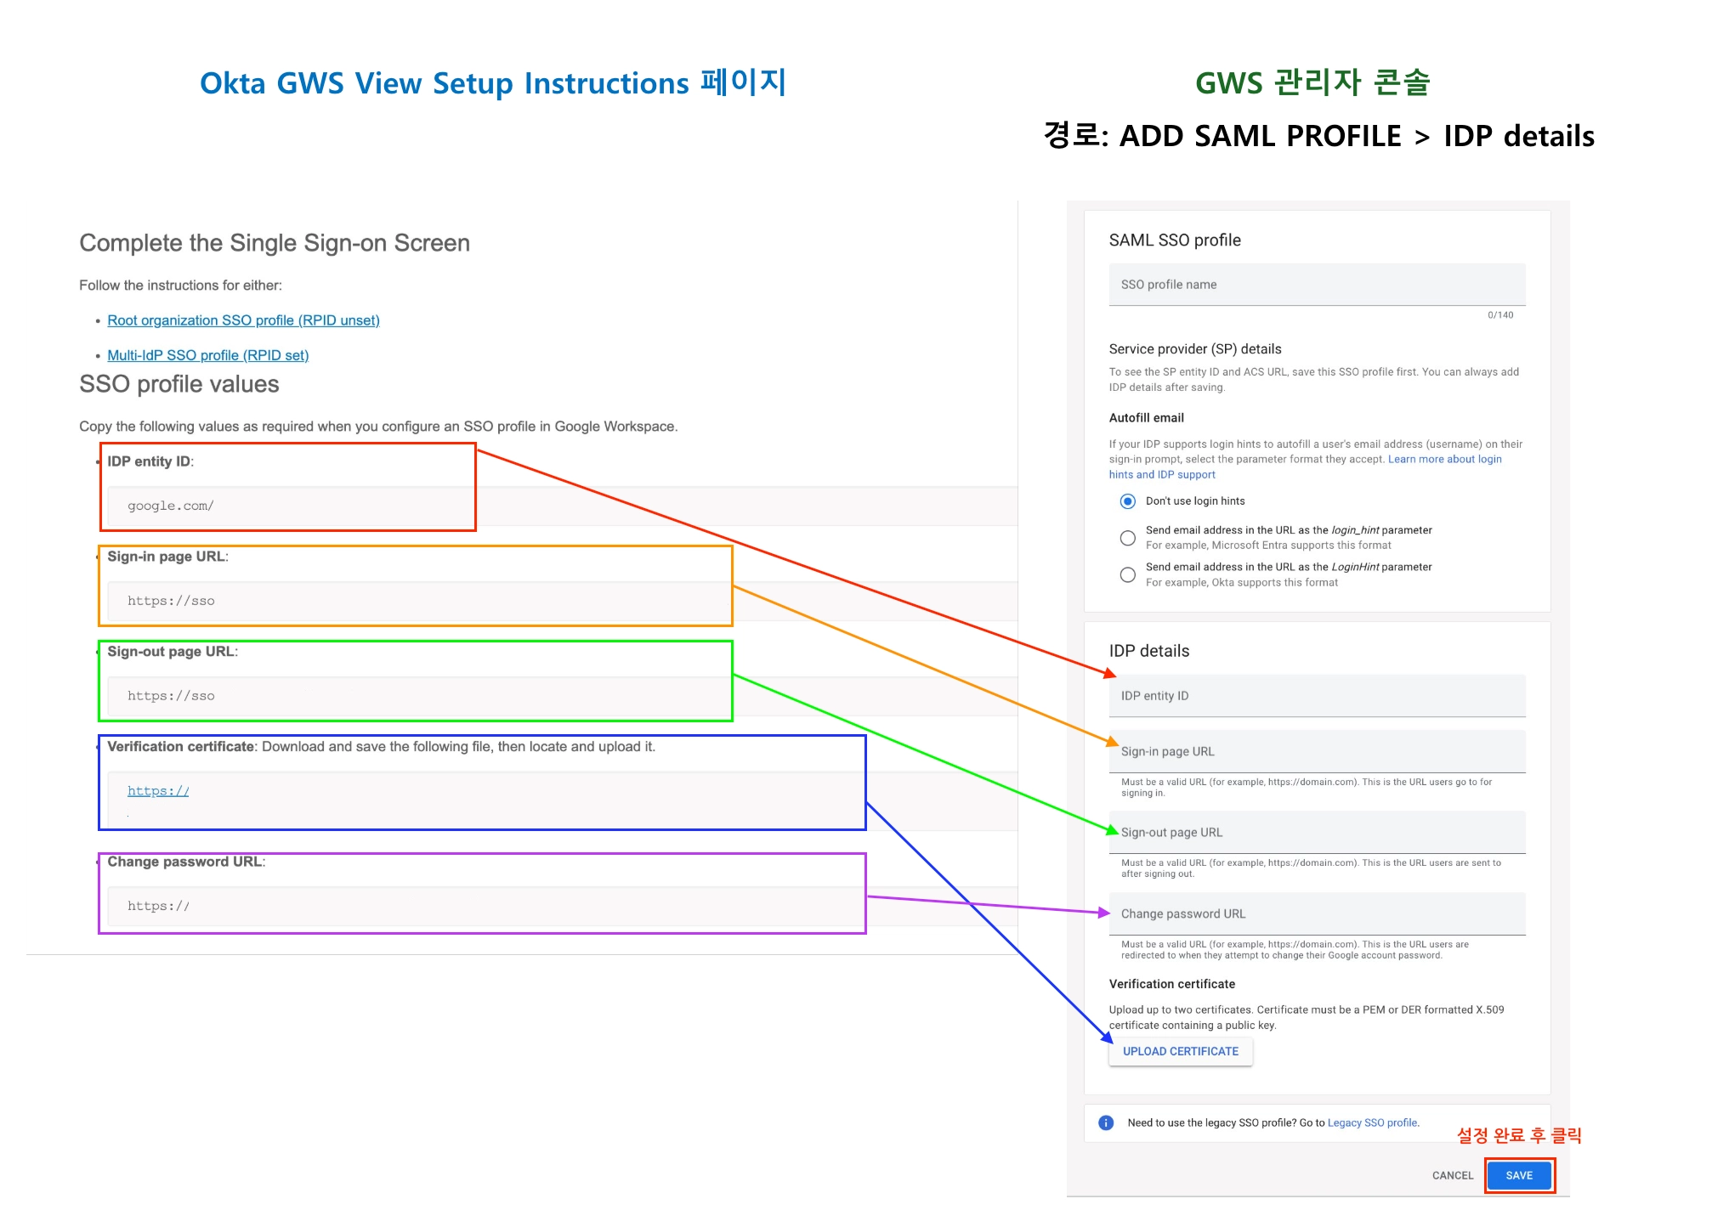Select 'Don't use login hints' radio button
The height and width of the screenshot is (1227, 1729).
click(1127, 501)
